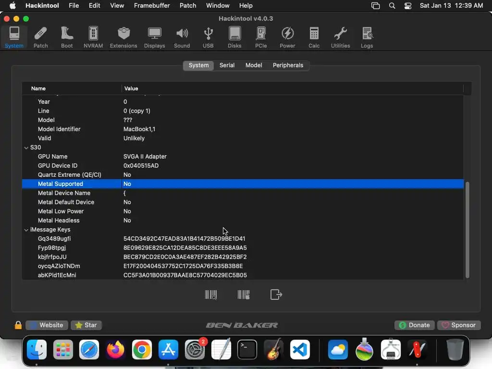The height and width of the screenshot is (369, 492).
Task: Open the Calc toolbar section
Action: click(314, 37)
